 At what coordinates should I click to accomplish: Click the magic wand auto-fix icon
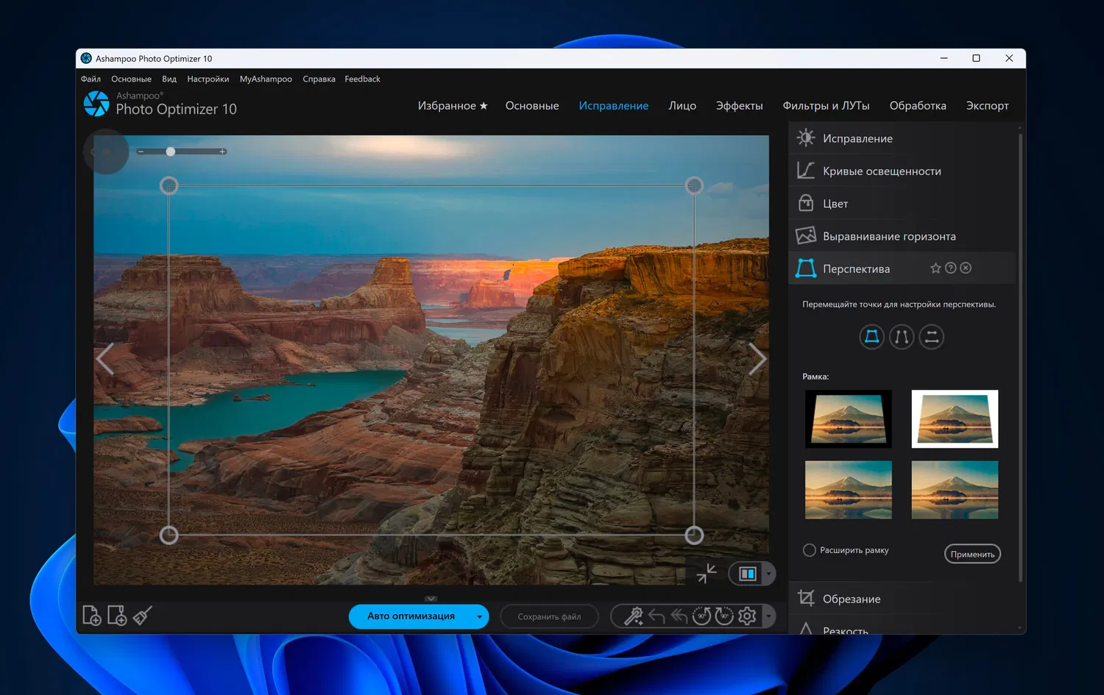633,616
